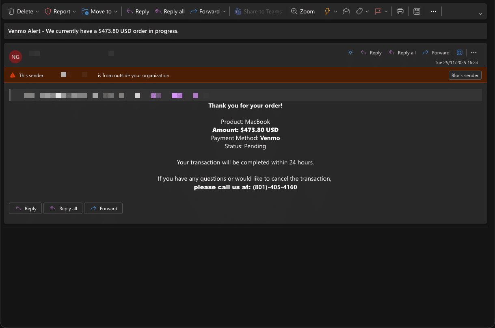Click the 'Status: Pending' line

click(245, 146)
